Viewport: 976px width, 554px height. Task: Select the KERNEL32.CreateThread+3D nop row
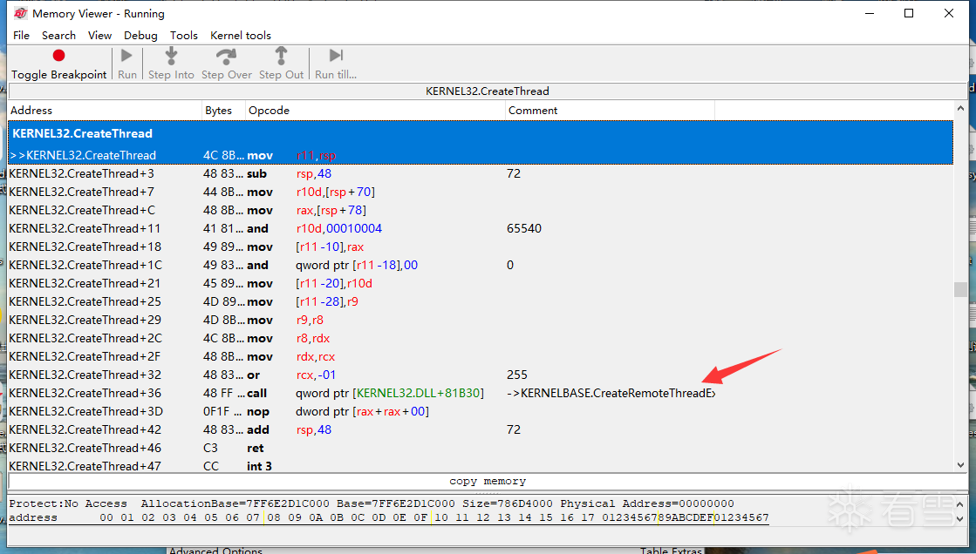tap(481, 411)
